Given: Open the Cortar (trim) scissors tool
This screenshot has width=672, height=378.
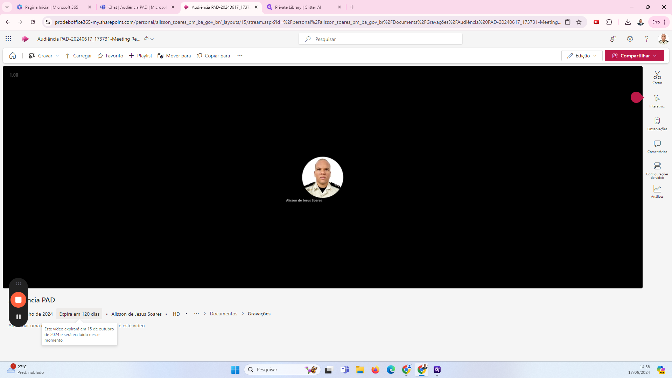Looking at the screenshot, I should click(x=657, y=77).
